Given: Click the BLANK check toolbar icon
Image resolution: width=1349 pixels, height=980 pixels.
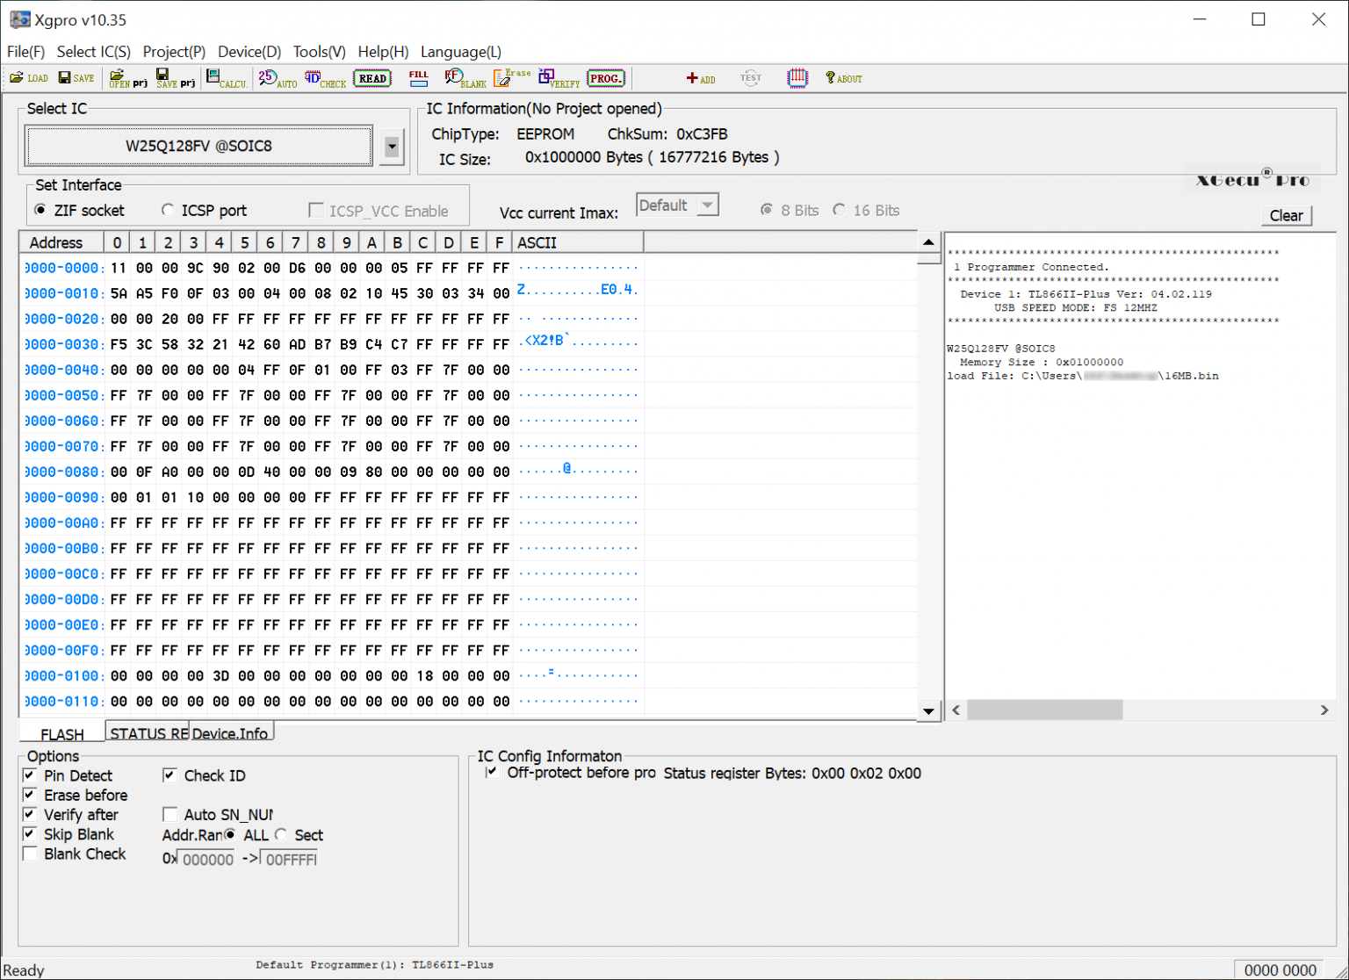Looking at the screenshot, I should (465, 78).
